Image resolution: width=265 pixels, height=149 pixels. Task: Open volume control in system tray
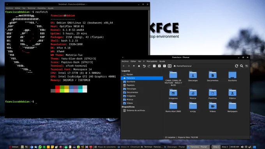[242, 147]
